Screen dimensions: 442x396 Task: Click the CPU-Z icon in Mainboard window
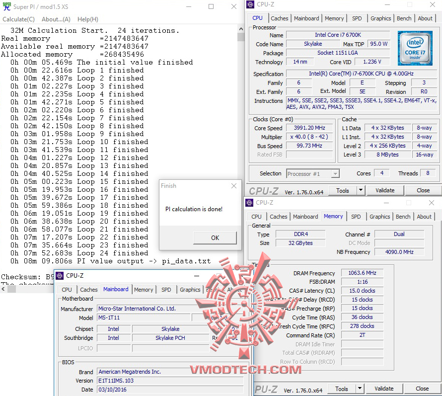[x=59, y=275]
